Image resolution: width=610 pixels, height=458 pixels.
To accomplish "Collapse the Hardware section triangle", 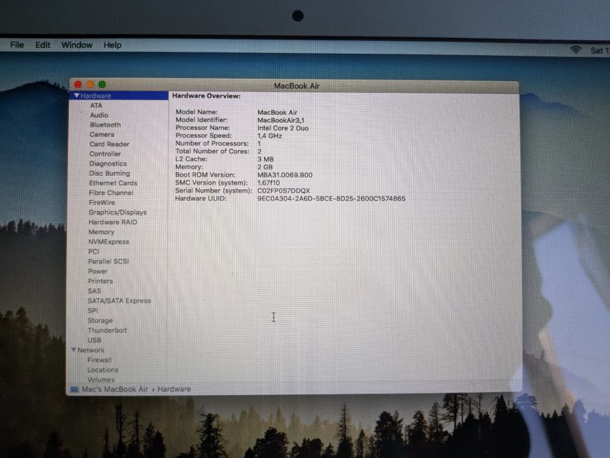I will (76, 96).
